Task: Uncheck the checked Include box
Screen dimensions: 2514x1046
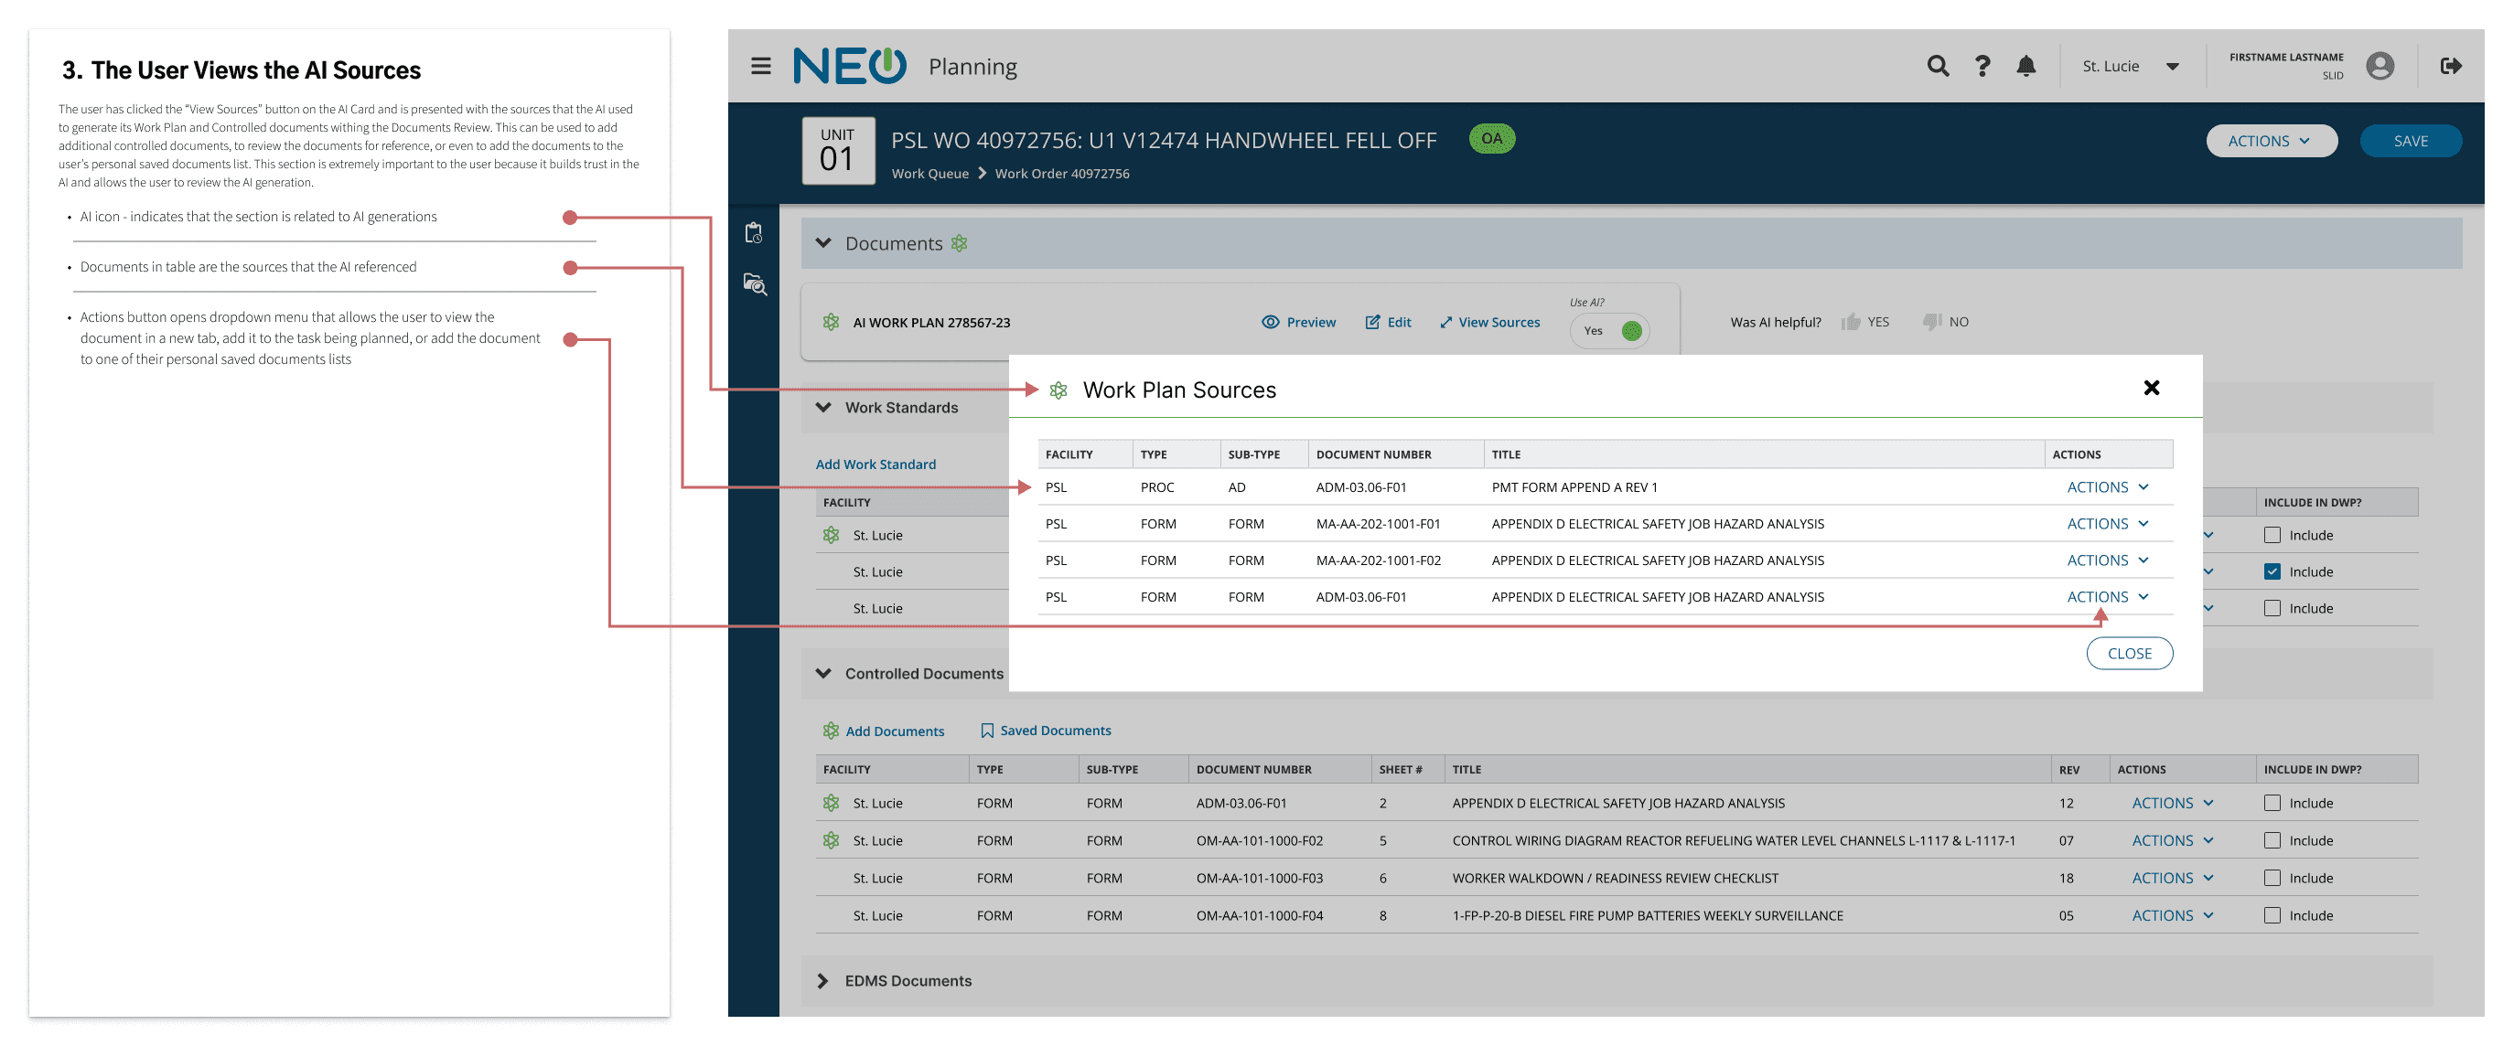Action: (2272, 571)
